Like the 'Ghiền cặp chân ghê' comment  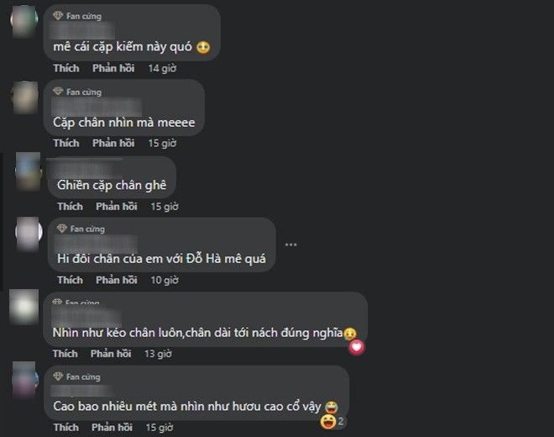coord(70,206)
